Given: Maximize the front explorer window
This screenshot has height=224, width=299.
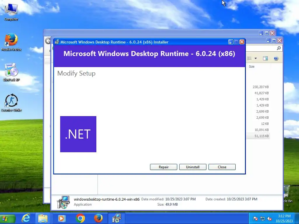Looking at the screenshot, I should point(274,40).
